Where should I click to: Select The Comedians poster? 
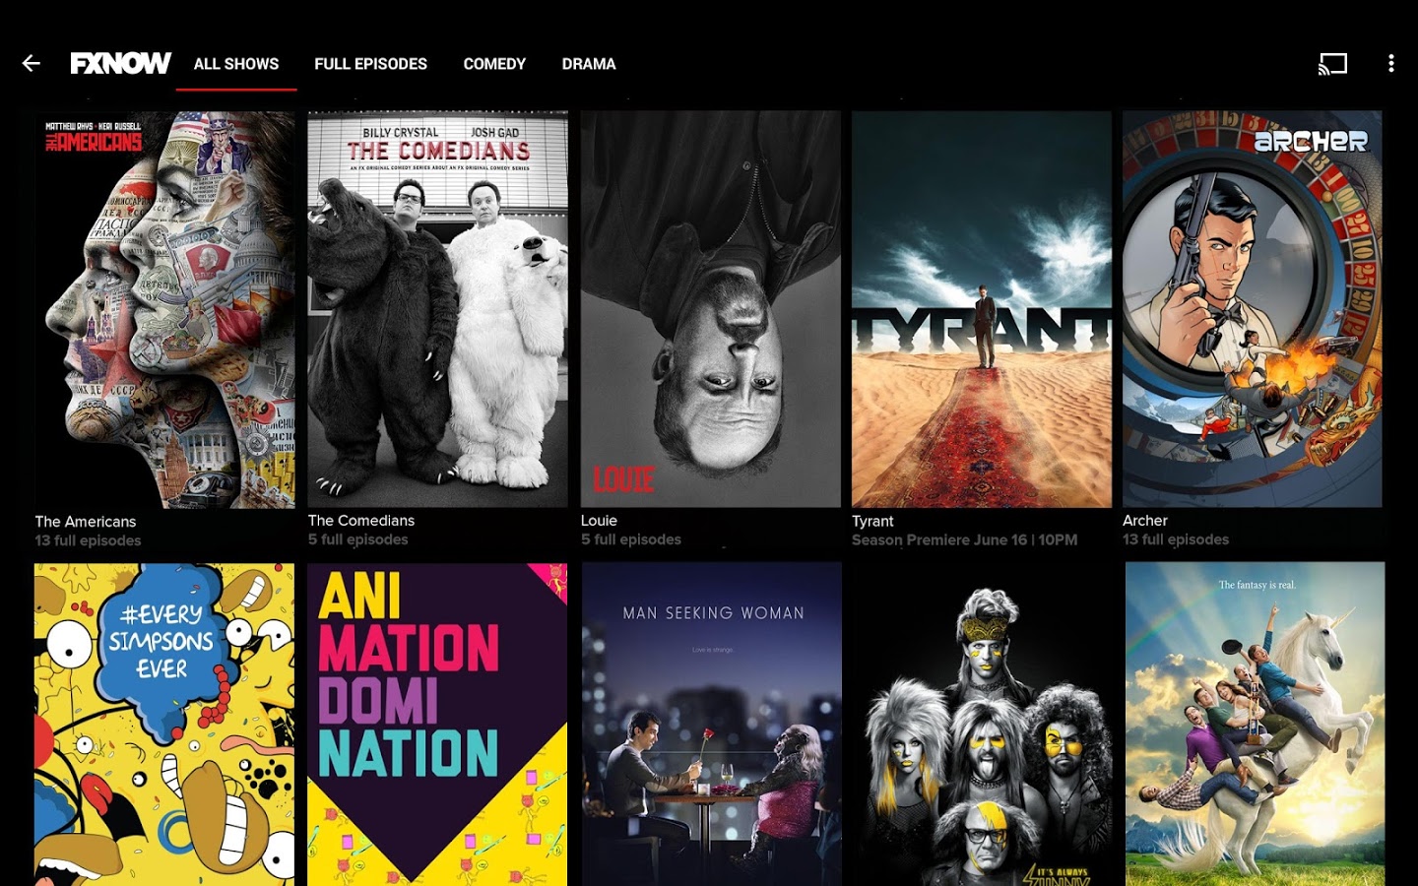pyautogui.click(x=437, y=309)
